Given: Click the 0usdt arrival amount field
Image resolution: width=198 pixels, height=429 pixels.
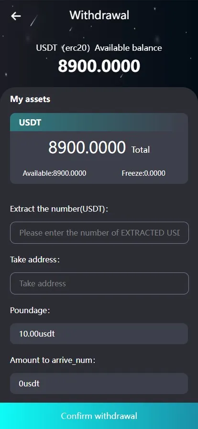Looking at the screenshot, I should click(x=99, y=384).
